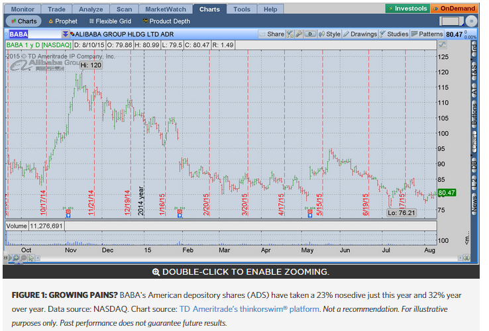489x331 pixels.
Task: Open the Style menu
Action: (x=329, y=34)
